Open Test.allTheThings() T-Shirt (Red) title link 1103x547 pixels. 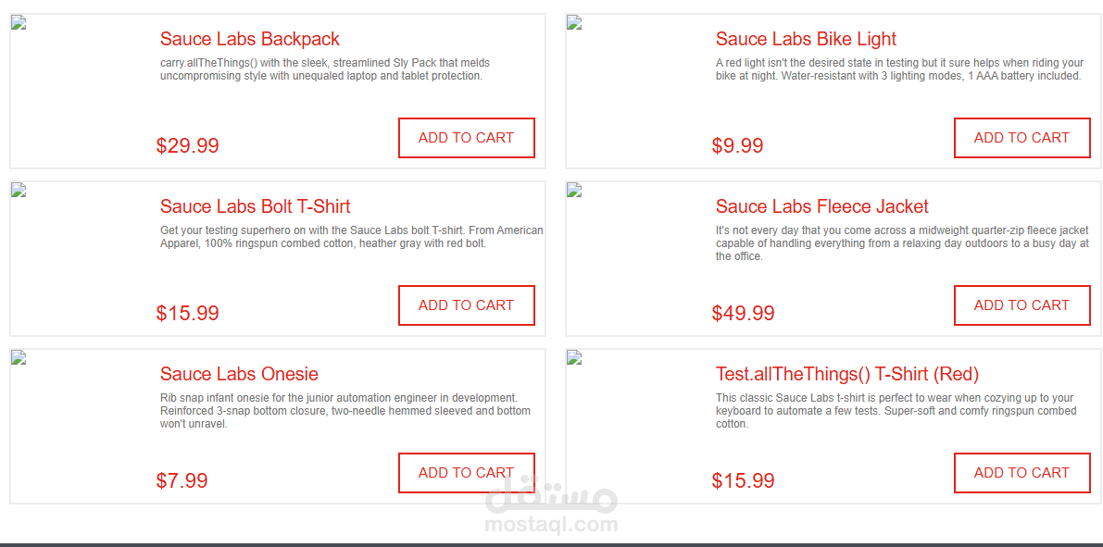pyautogui.click(x=846, y=374)
